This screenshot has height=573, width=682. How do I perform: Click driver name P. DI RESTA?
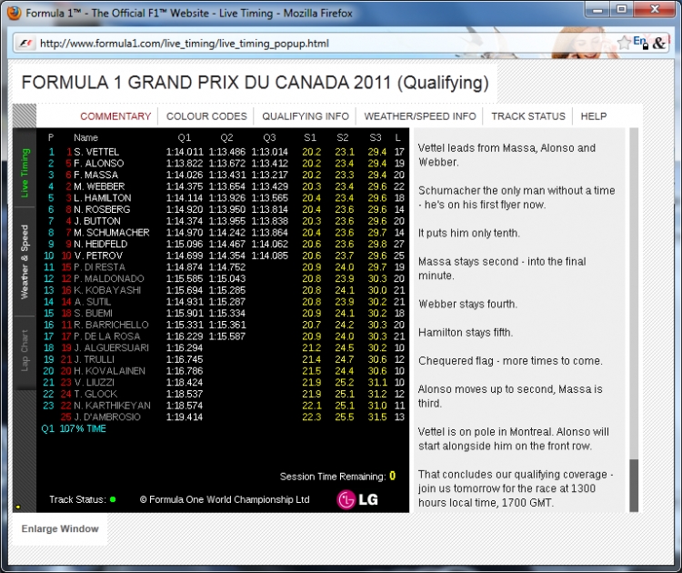[x=100, y=267]
